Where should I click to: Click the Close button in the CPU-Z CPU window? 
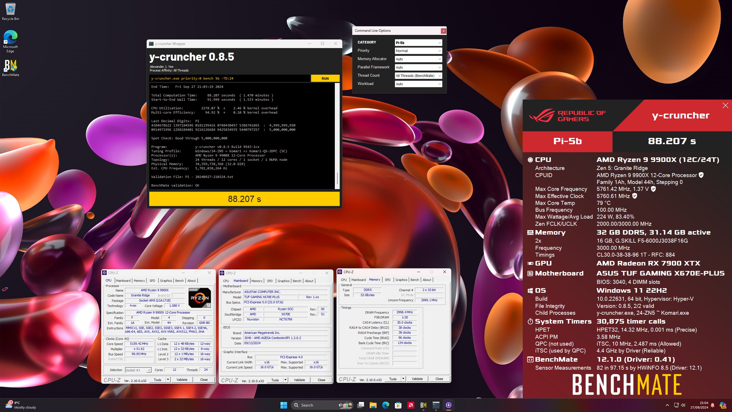click(204, 380)
